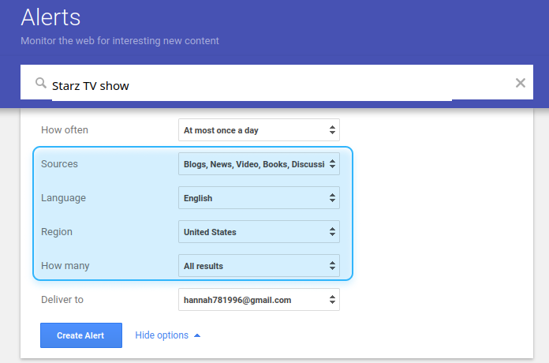Click the How many dropdown arrows
The image size is (549, 363).
(x=332, y=266)
